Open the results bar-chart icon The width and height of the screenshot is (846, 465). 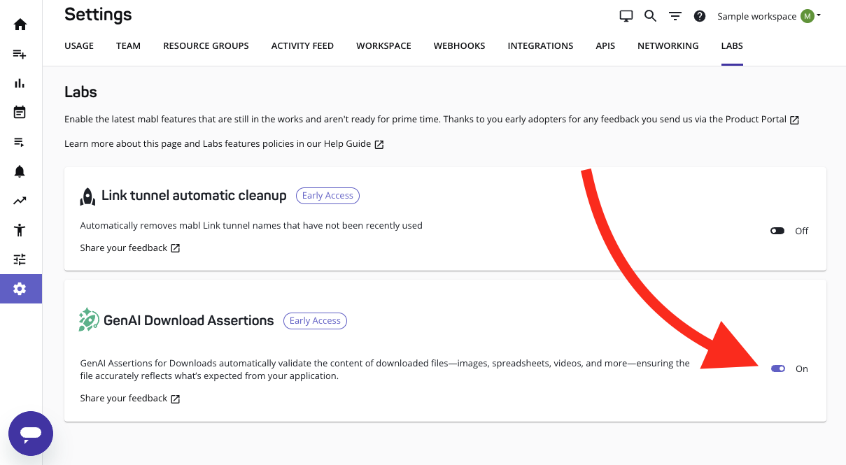(x=20, y=83)
